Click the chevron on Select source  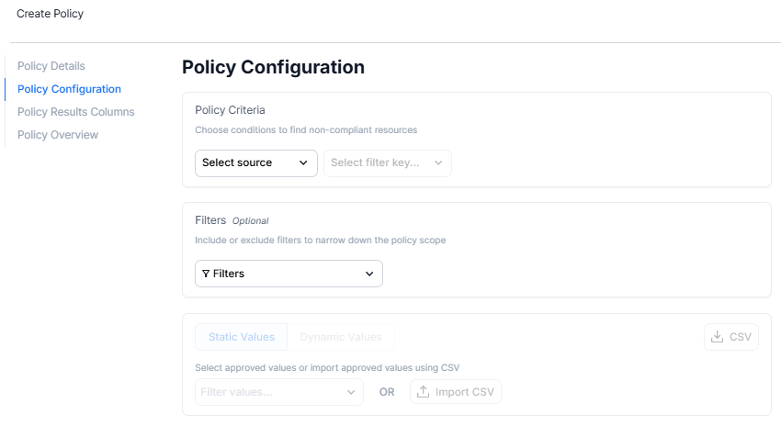pos(303,162)
